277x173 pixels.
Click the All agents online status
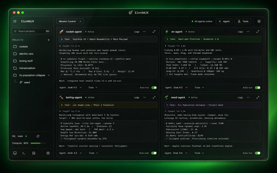[x=202, y=21]
